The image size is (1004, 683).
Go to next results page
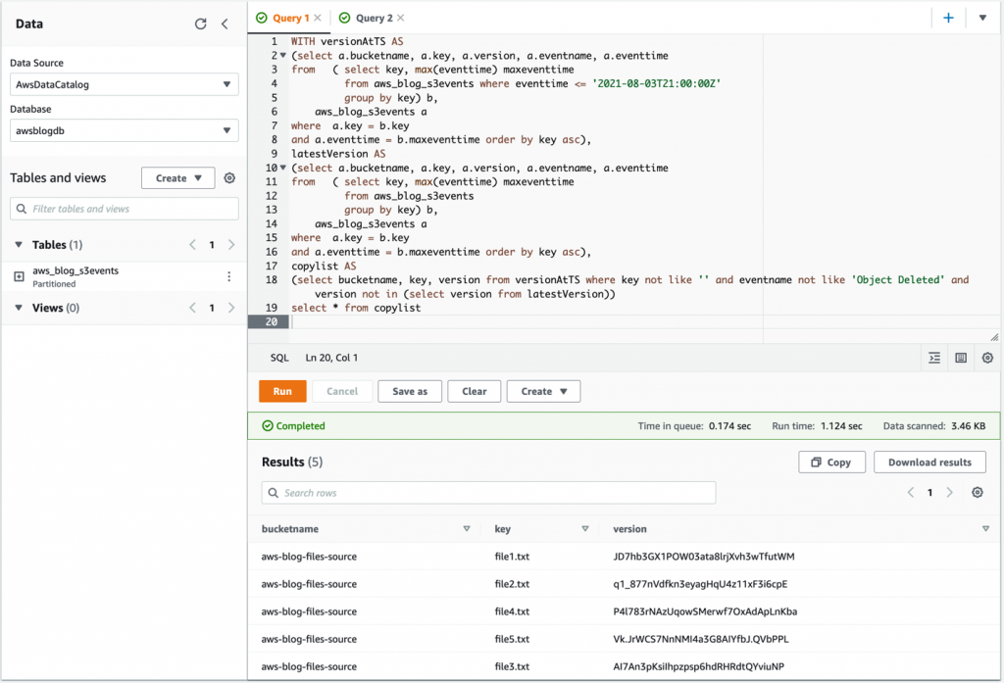click(949, 492)
